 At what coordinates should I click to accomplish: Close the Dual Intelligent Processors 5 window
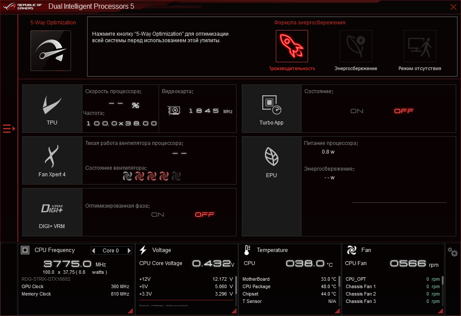[x=453, y=7]
